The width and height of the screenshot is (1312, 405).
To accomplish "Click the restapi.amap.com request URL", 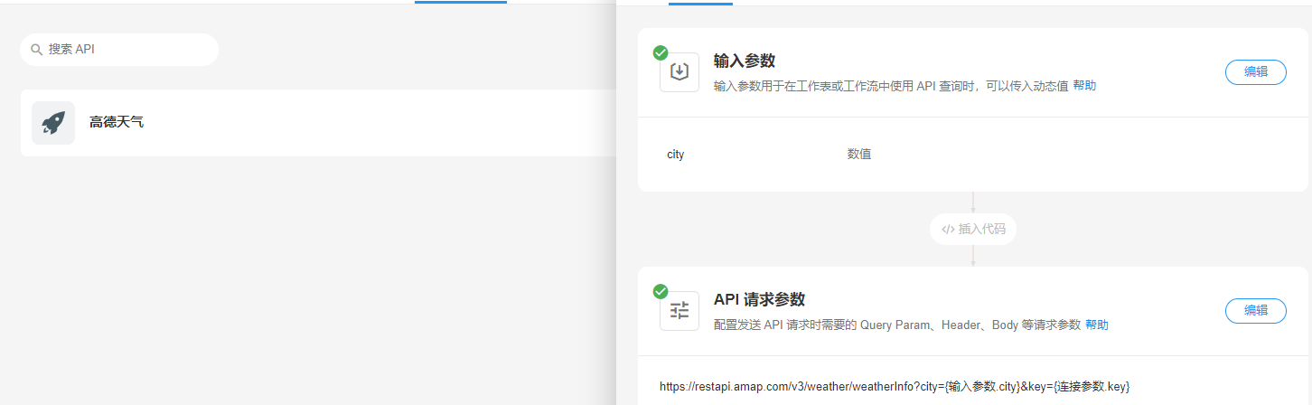I will click(x=895, y=387).
